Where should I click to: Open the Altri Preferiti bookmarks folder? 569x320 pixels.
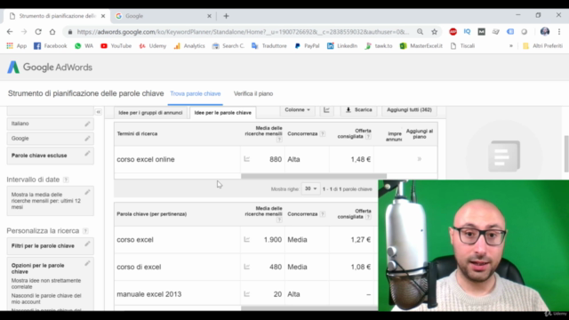[543, 46]
